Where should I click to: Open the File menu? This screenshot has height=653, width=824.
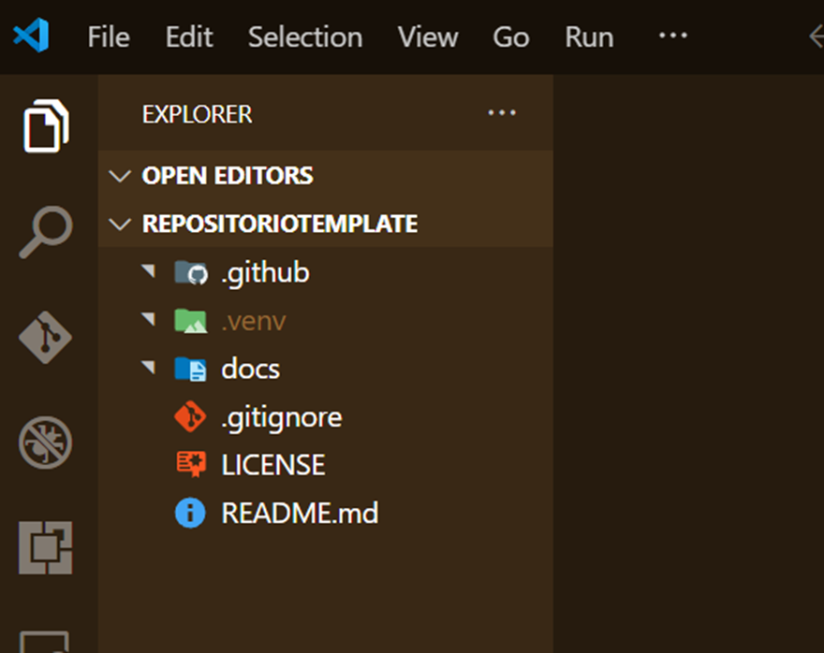(109, 37)
